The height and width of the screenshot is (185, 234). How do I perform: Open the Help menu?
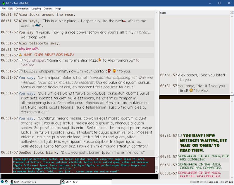click(x=58, y=8)
